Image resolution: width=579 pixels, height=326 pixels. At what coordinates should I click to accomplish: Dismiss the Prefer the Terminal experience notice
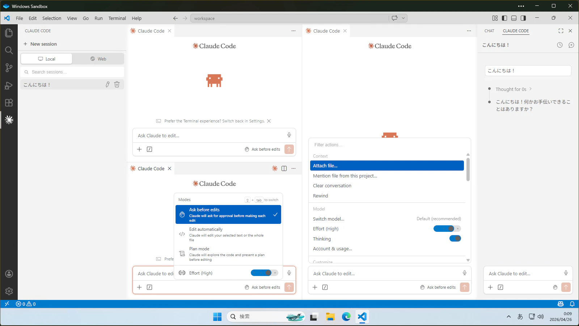point(269,121)
